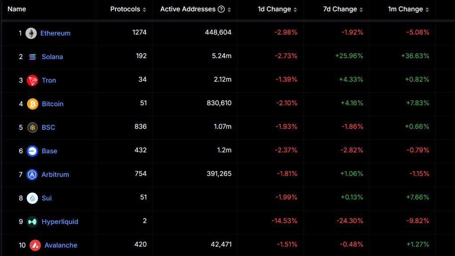Click the Arbitrum logo icon

(32, 175)
